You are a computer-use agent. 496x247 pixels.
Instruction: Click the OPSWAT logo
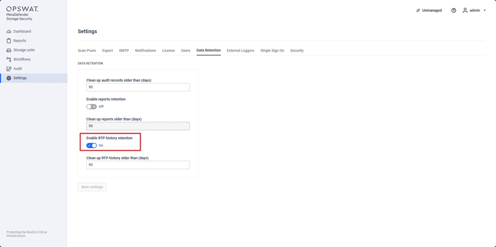coord(22,9)
